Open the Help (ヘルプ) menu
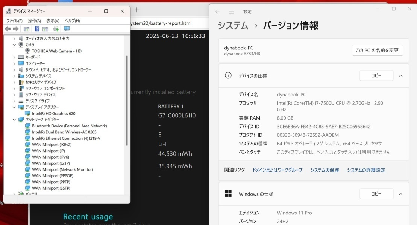Screen dimensions: 417x225 pos(72,20)
